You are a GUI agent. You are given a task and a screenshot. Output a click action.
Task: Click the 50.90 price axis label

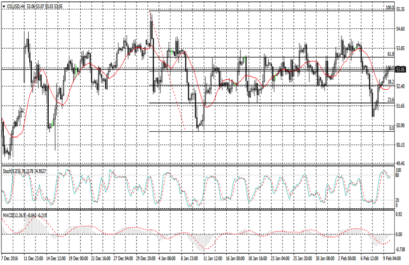click(401, 126)
